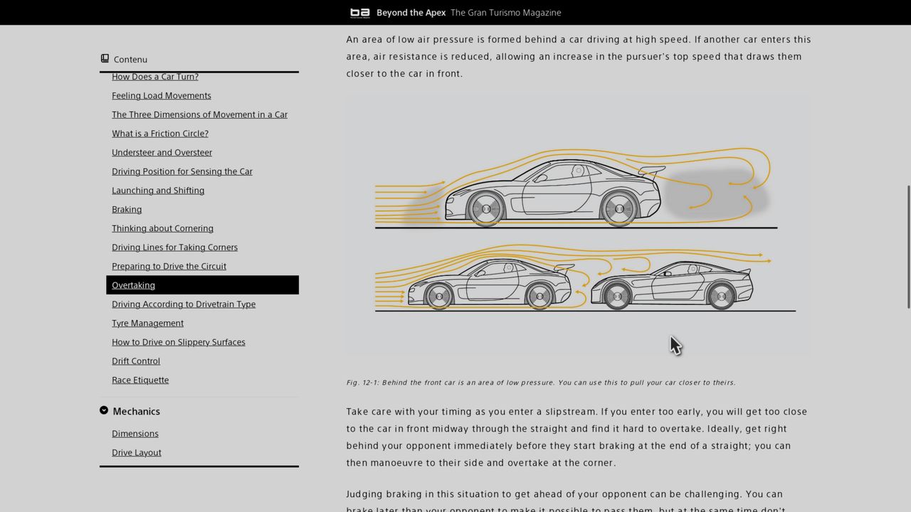Select Preparing to Drive the Circuit
Viewport: 911px width, 512px height.
coord(169,266)
